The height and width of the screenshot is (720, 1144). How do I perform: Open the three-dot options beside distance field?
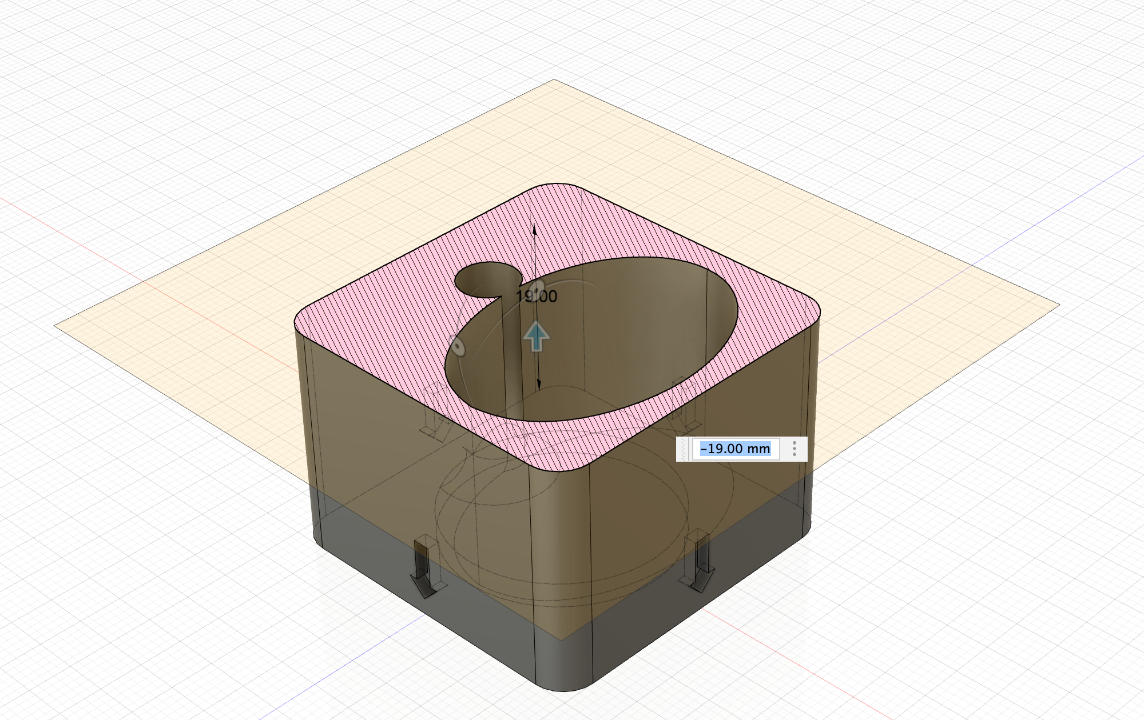point(795,449)
